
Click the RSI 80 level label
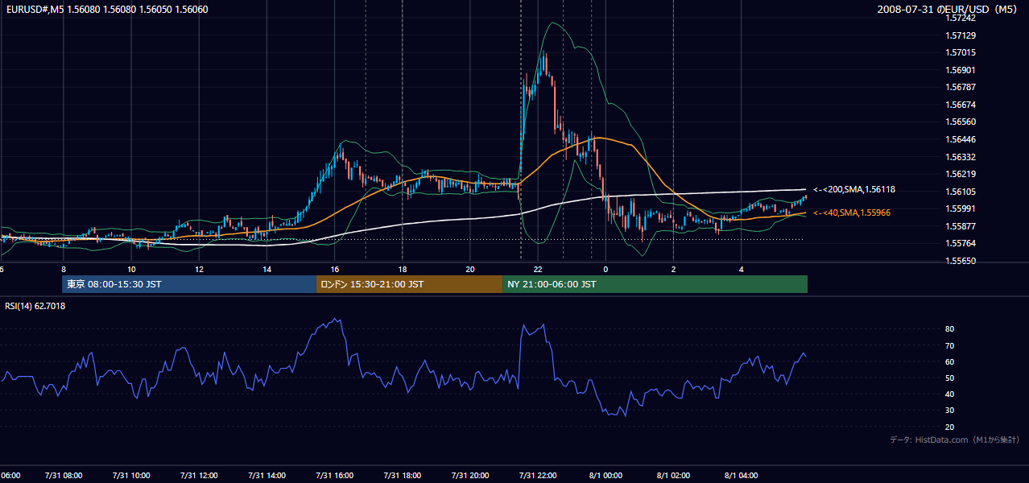949,329
